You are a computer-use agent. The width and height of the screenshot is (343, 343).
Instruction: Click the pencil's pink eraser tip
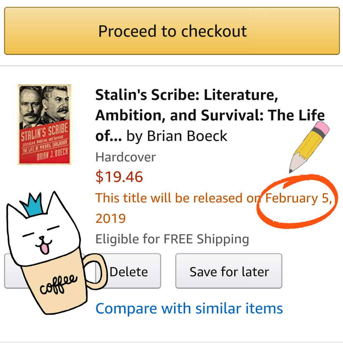tap(321, 129)
